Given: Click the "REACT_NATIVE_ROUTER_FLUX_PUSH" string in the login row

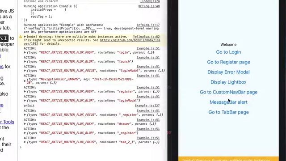Looking at the screenshot, I should coord(67,52).
